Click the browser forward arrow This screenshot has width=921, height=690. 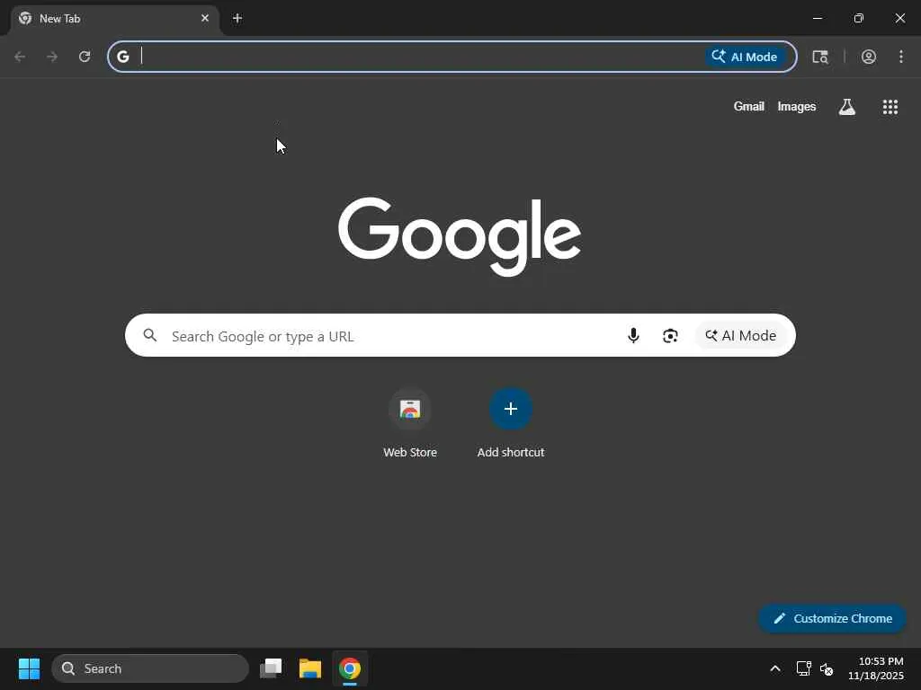(x=52, y=57)
